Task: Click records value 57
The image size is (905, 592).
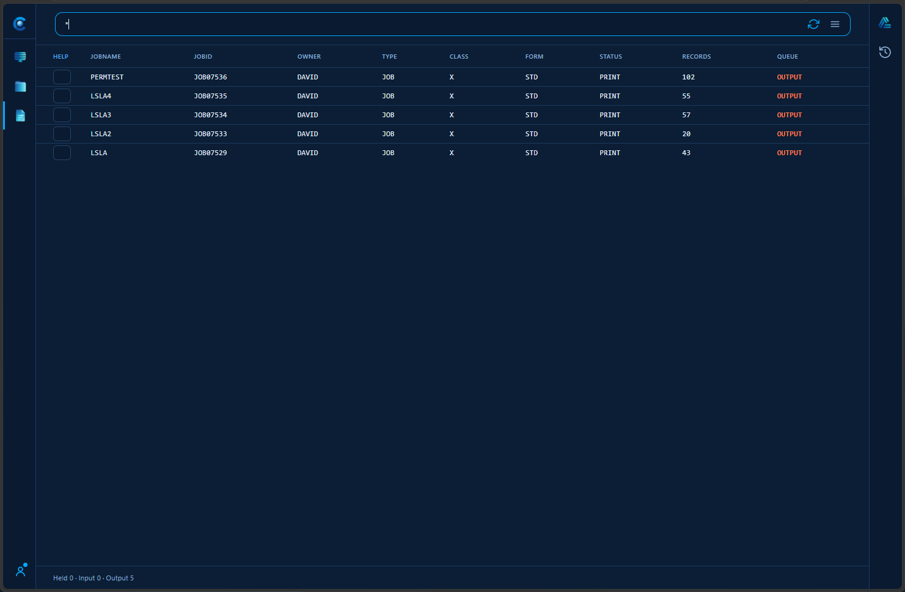Action: point(686,115)
